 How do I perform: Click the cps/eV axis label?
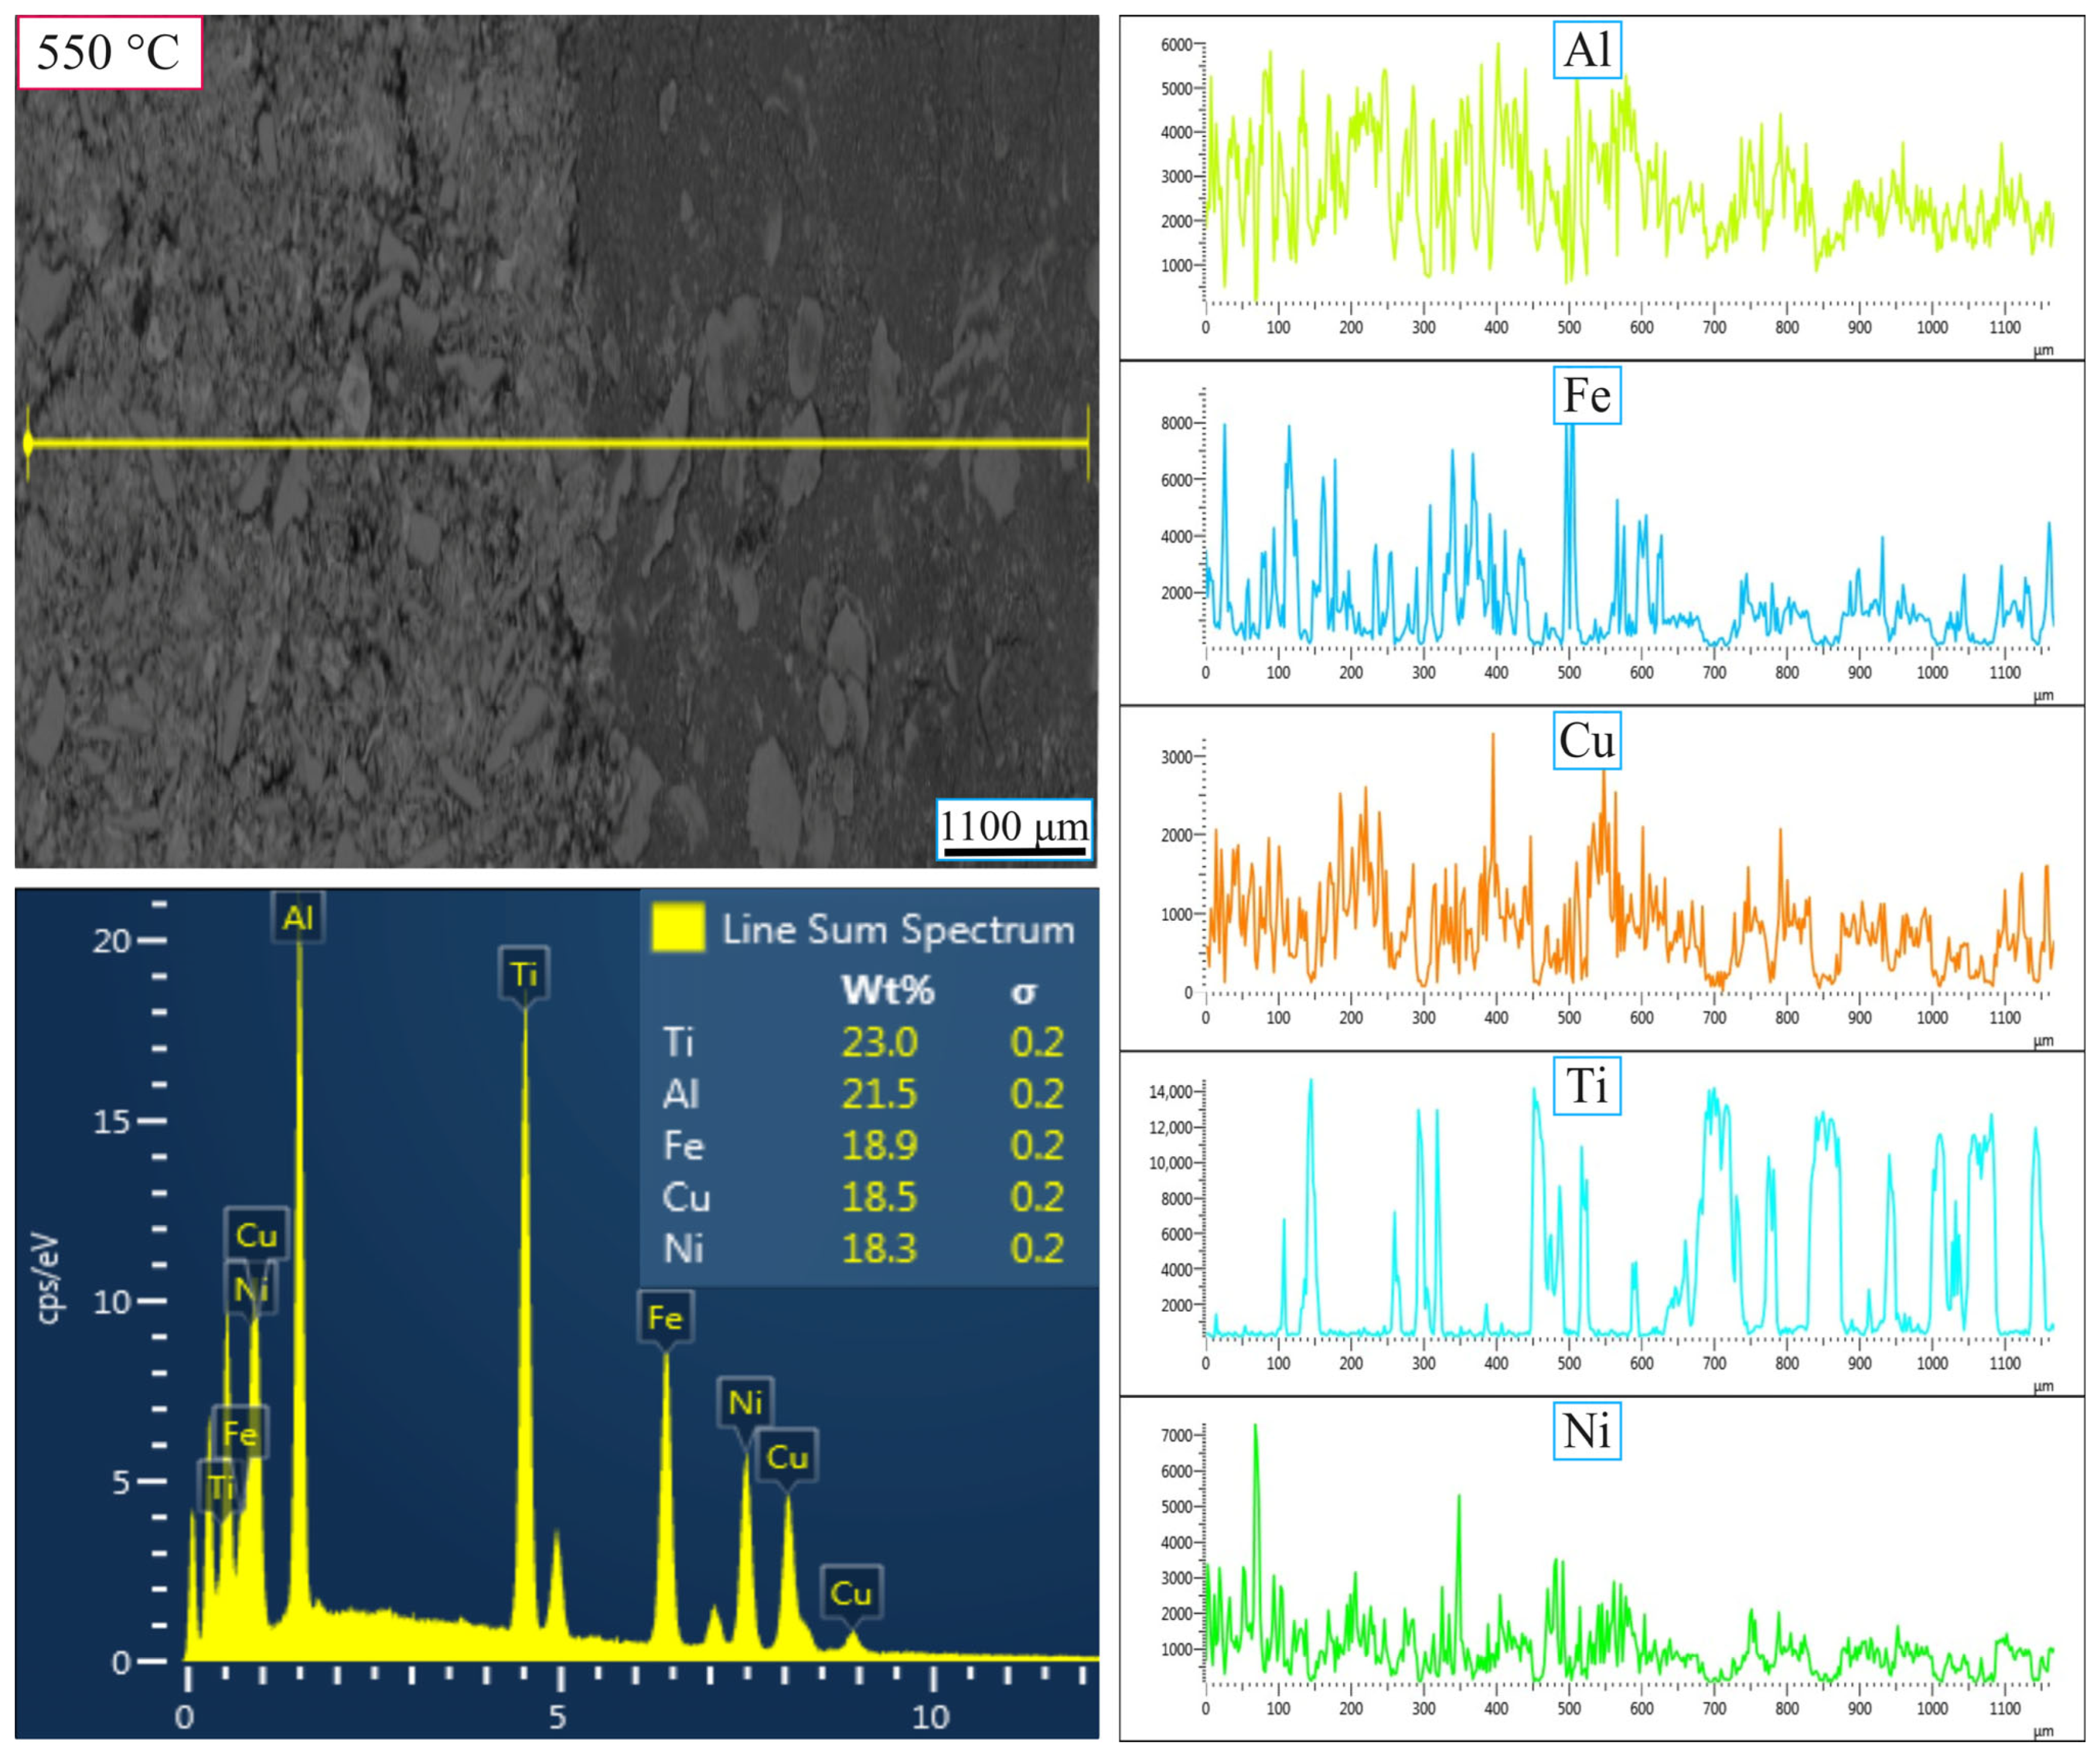click(48, 1279)
